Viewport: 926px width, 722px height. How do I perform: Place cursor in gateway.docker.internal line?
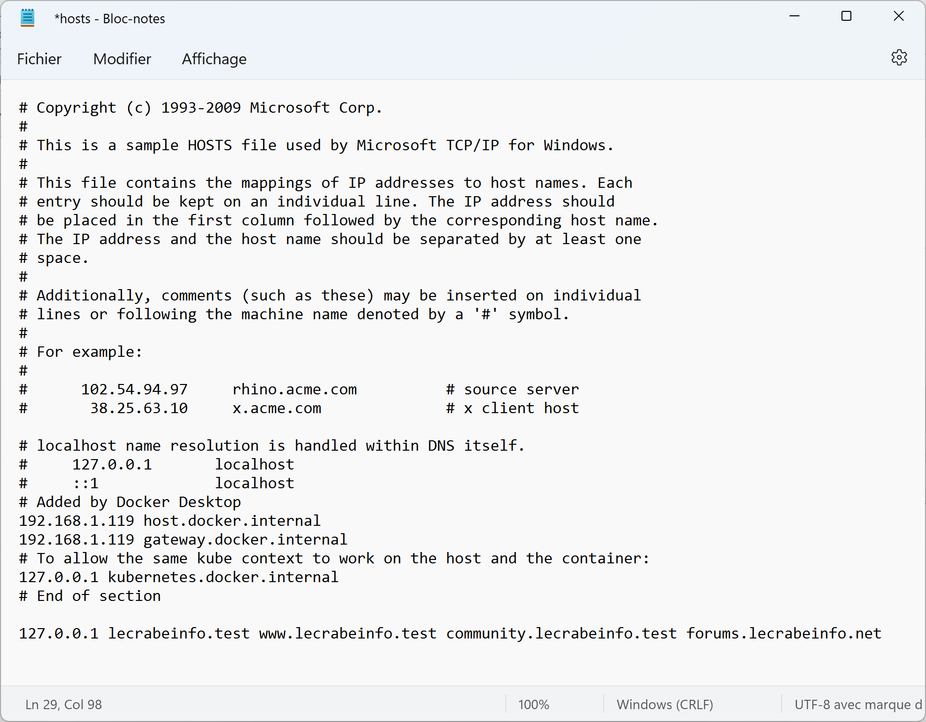(183, 540)
